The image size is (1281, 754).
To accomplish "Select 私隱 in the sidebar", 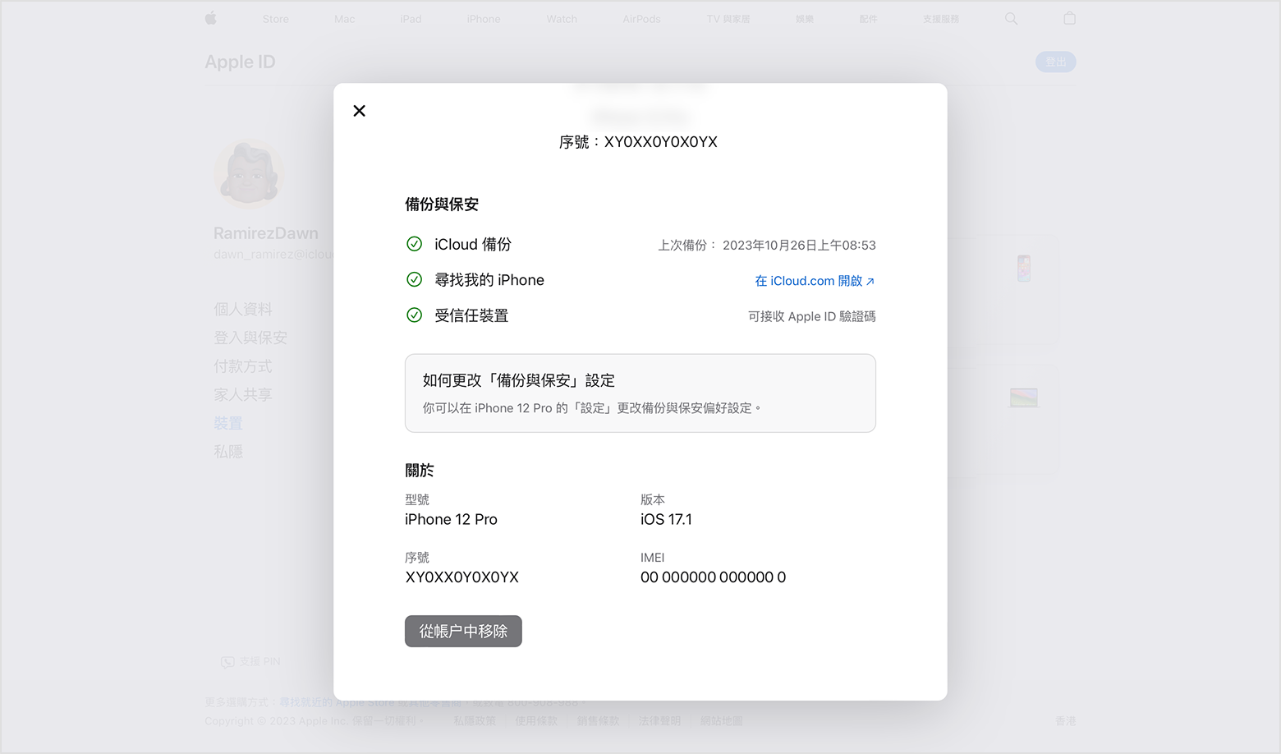I will (228, 452).
